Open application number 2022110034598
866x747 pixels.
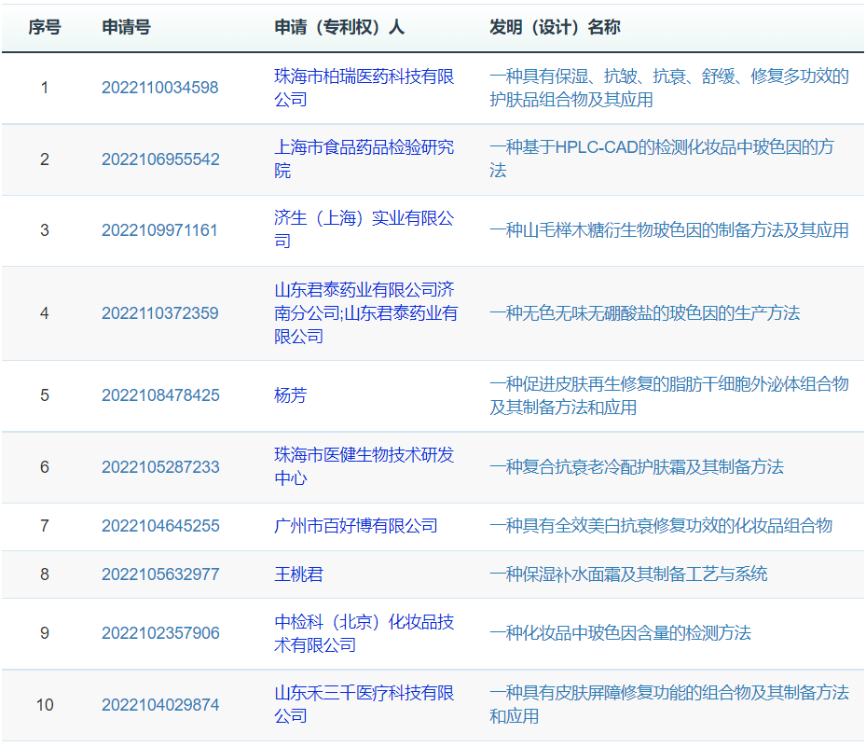[159, 88]
